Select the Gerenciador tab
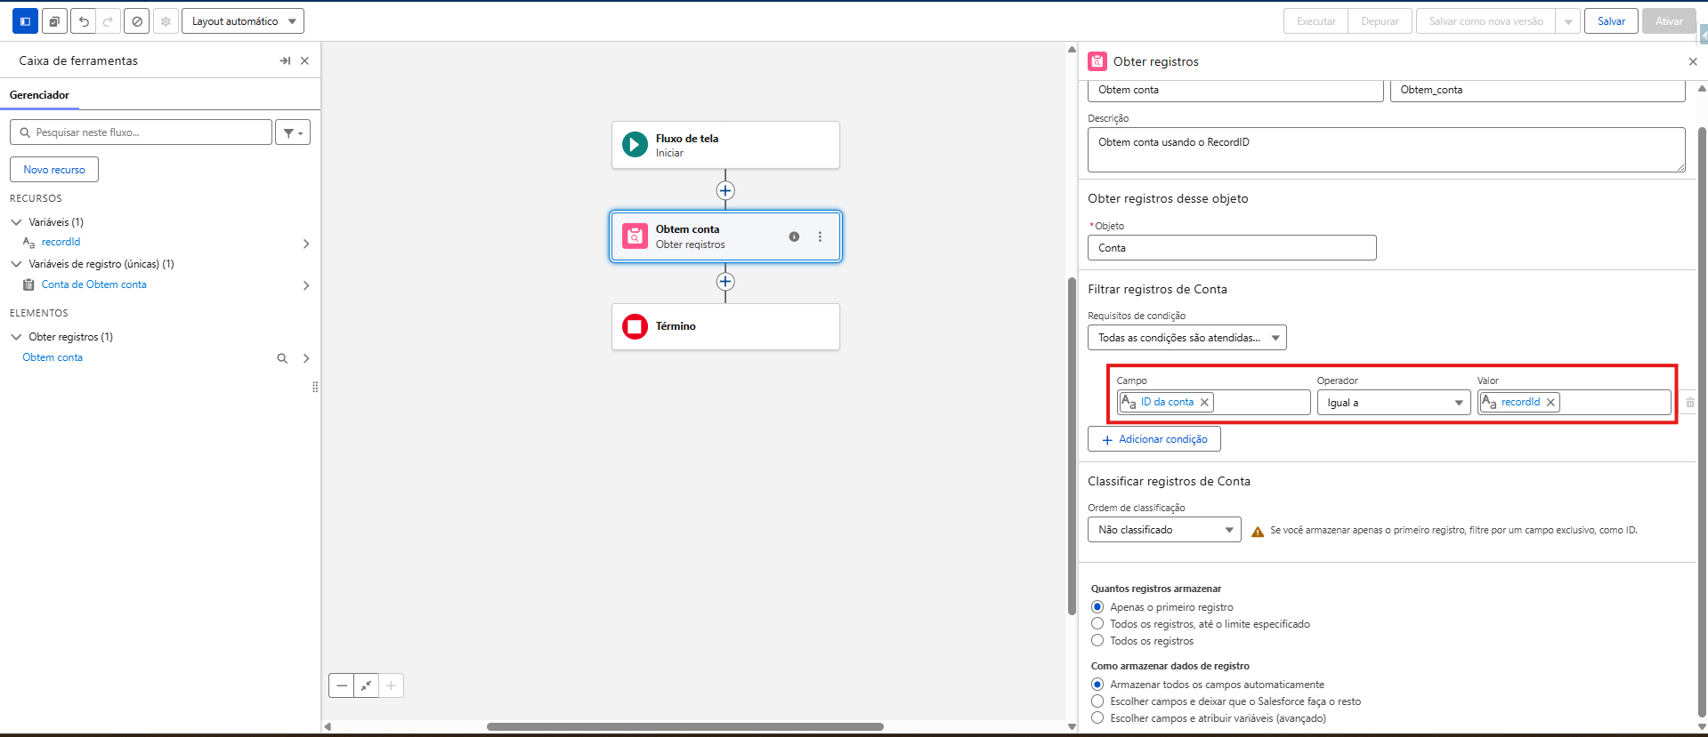 tap(39, 95)
